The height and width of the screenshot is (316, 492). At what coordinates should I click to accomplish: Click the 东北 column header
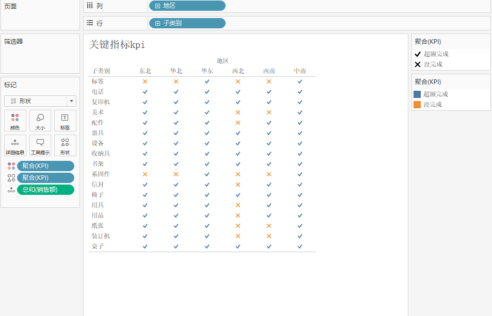[x=145, y=71]
